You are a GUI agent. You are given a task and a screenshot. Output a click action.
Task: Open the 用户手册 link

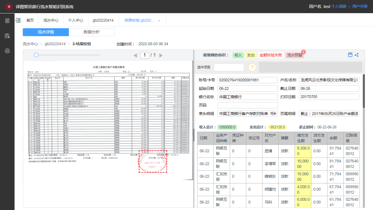[360, 7]
